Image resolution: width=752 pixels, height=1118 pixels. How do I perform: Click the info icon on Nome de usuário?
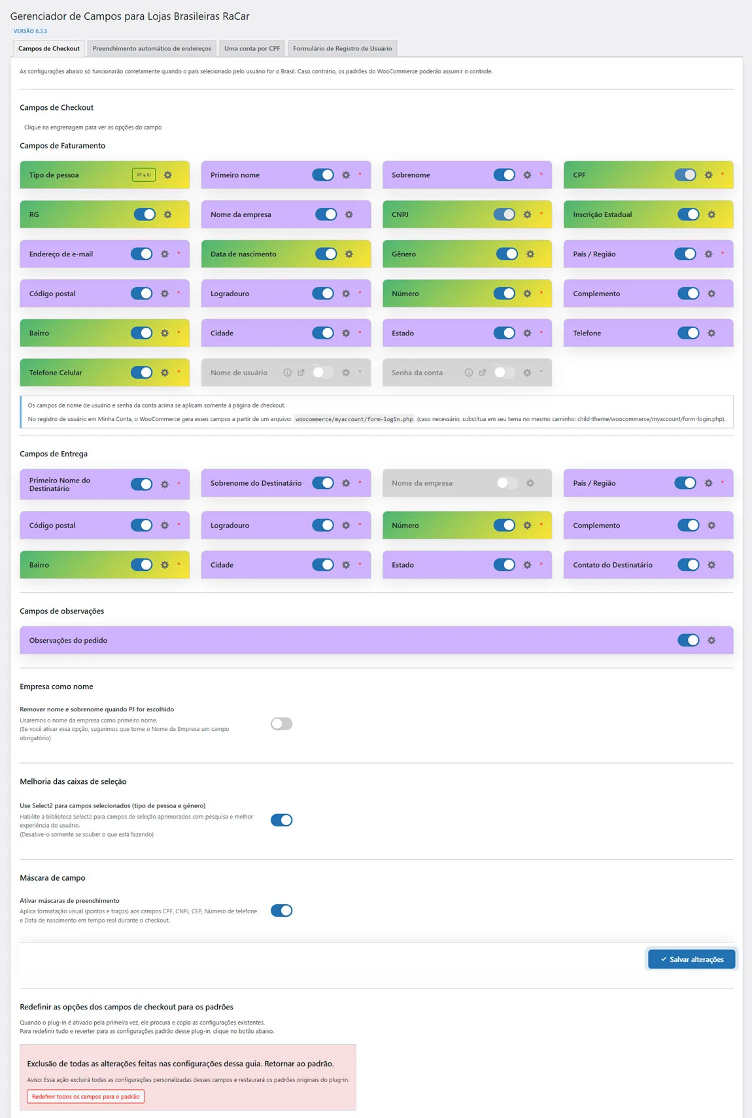(287, 373)
